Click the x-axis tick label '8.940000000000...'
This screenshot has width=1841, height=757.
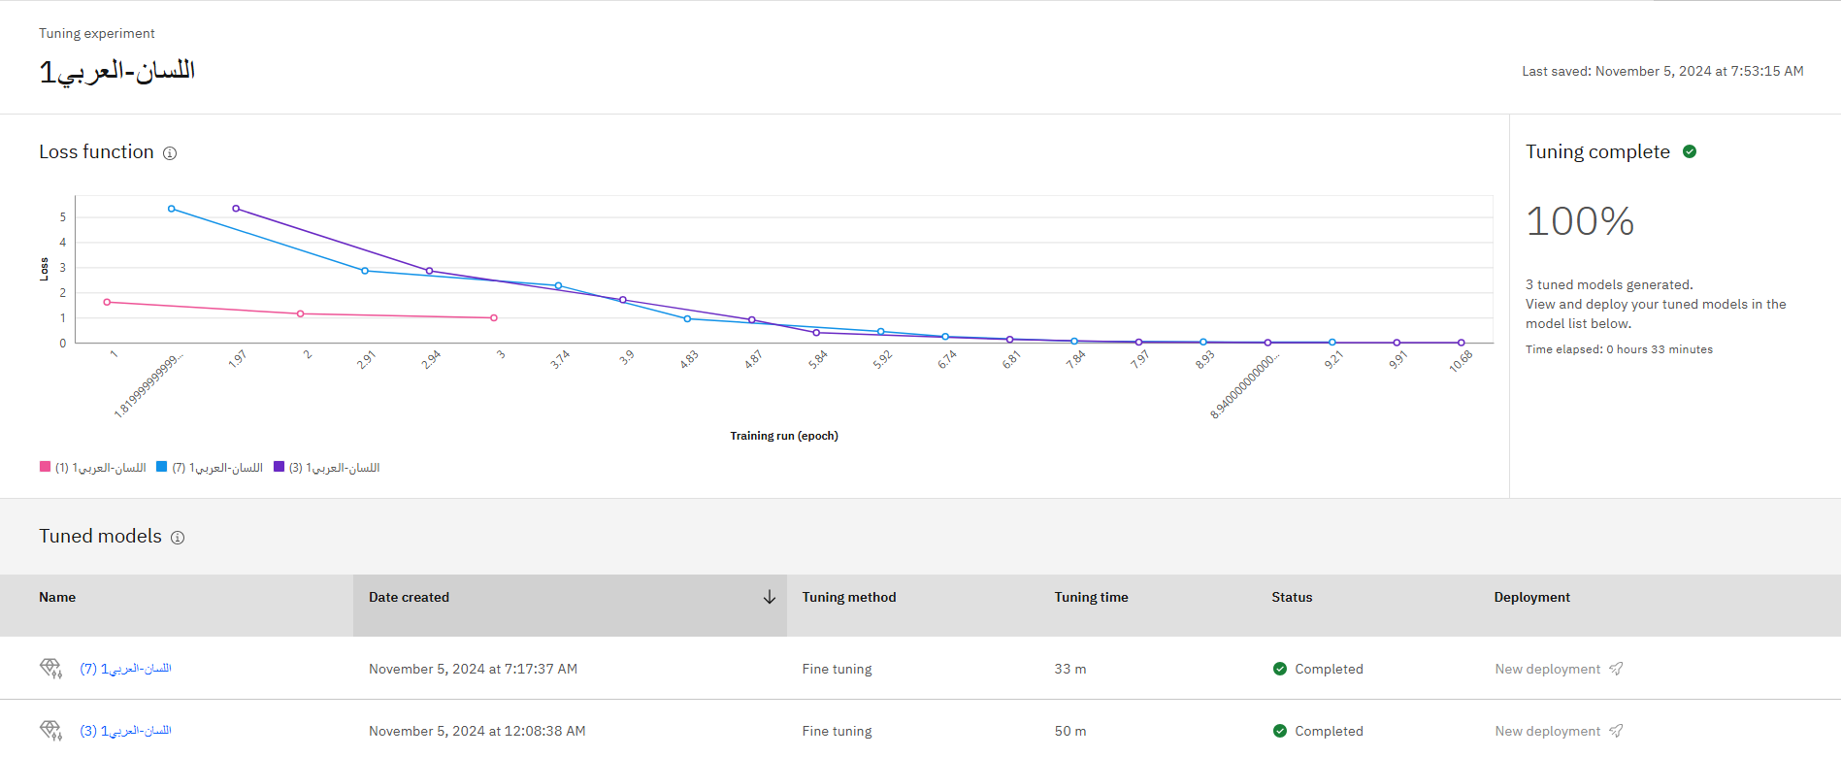click(1244, 385)
